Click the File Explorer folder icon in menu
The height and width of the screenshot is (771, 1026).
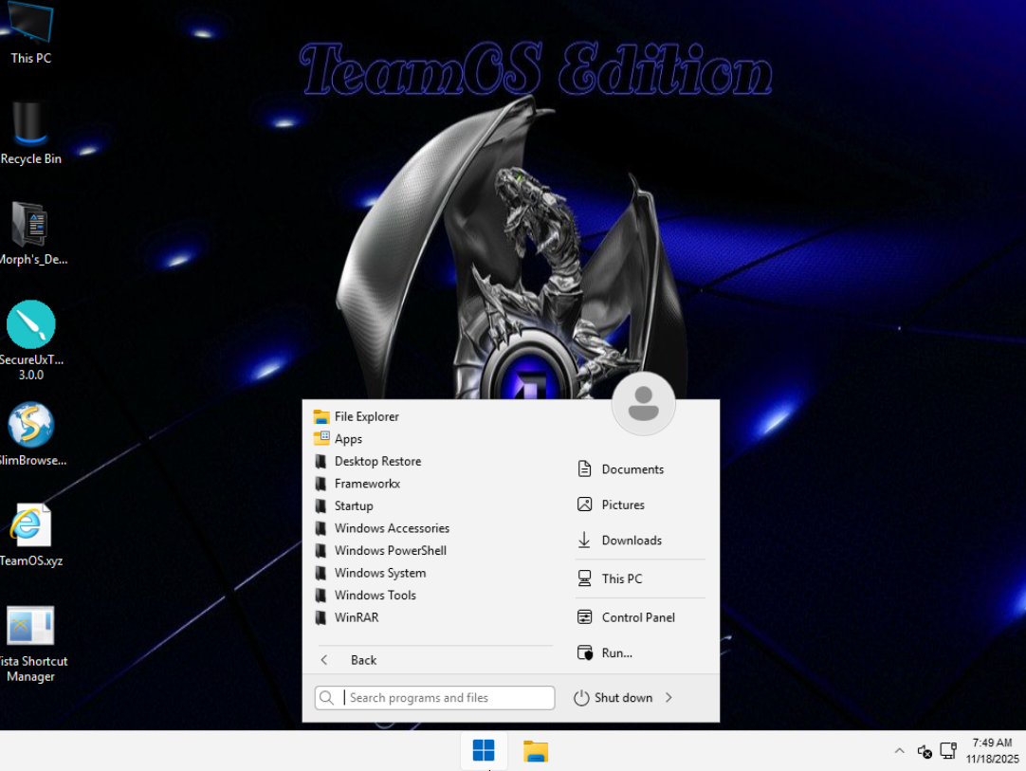point(321,416)
